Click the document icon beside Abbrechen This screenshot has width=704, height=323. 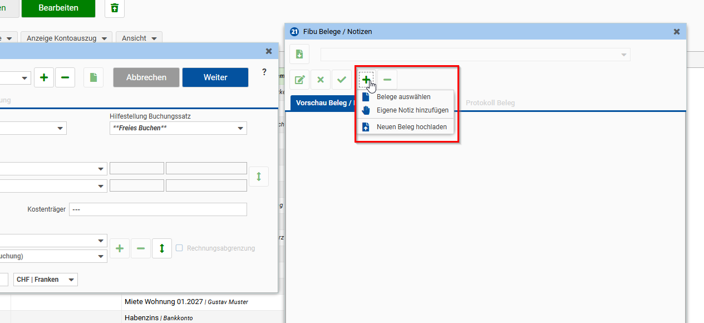(93, 77)
